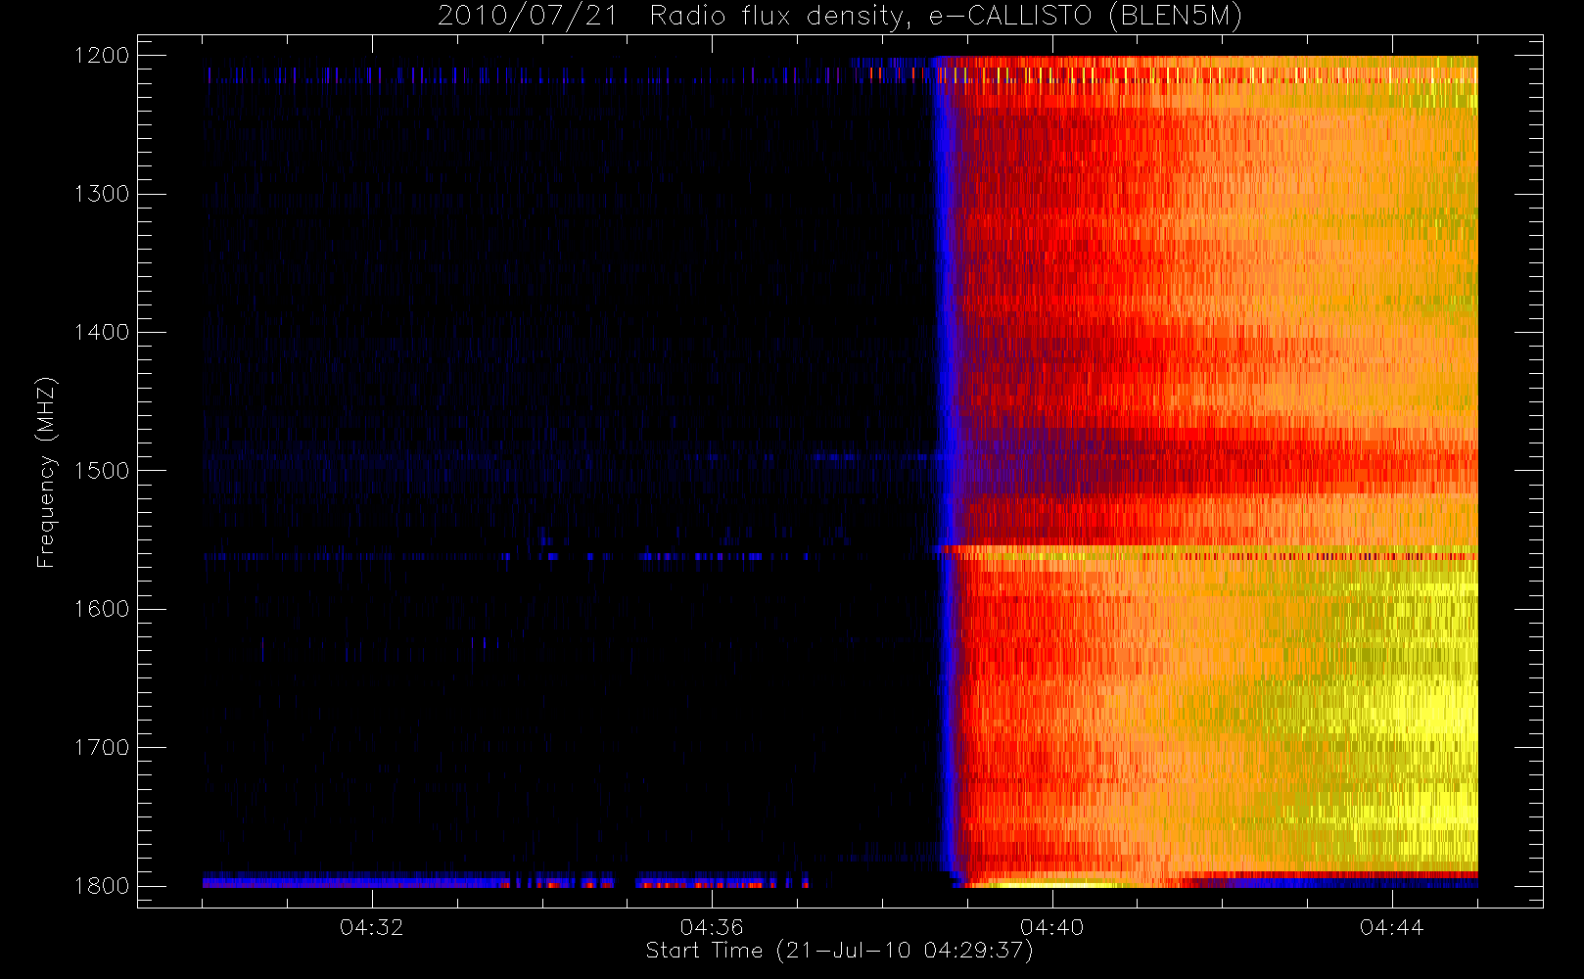This screenshot has height=979, width=1584.
Task: Select the 1500 frequency tick label
Action: tap(102, 471)
